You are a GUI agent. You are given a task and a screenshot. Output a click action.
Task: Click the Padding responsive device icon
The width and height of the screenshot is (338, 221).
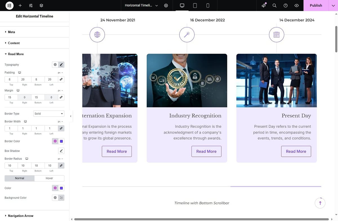(19, 73)
